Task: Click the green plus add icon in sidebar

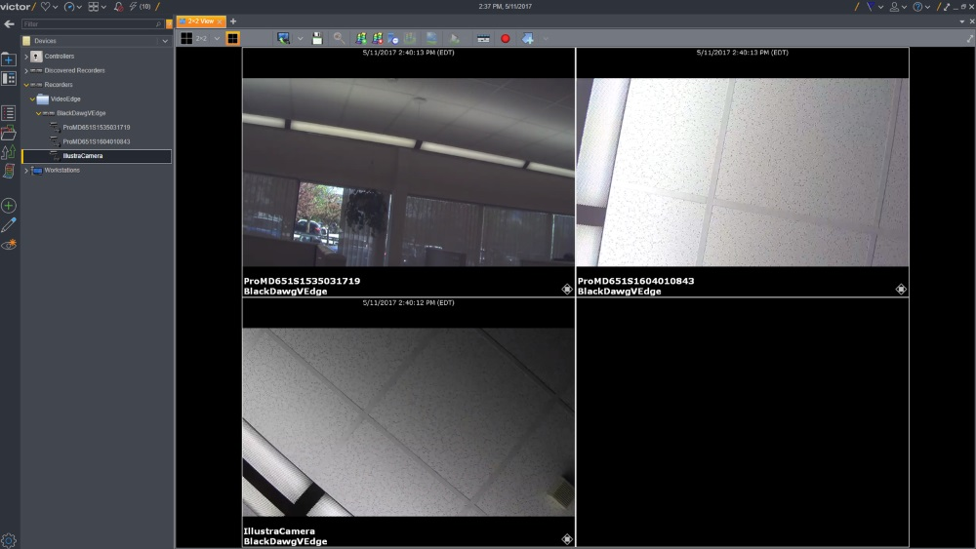Action: tap(9, 206)
